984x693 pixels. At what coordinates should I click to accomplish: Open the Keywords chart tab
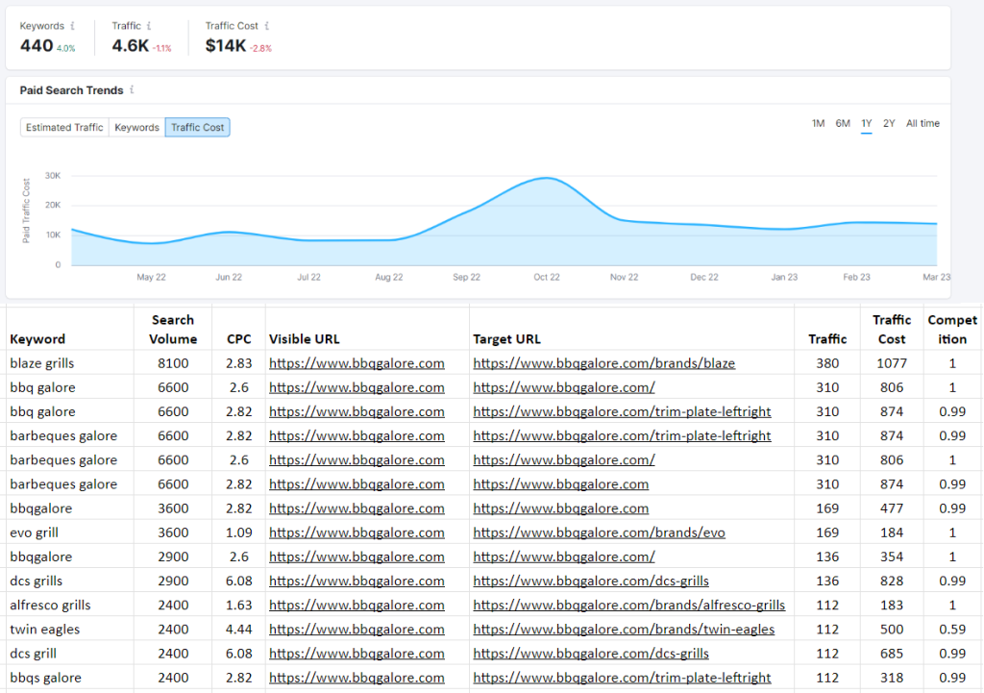pyautogui.click(x=135, y=127)
